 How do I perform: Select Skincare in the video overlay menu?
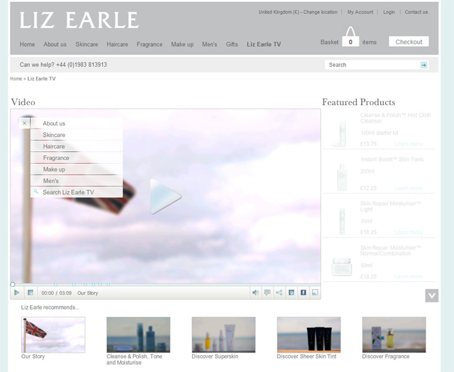point(77,135)
